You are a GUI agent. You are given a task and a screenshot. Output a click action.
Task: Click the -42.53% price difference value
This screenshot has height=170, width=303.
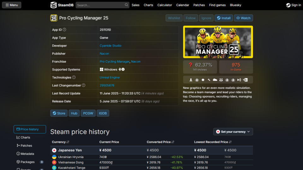pos(177,157)
